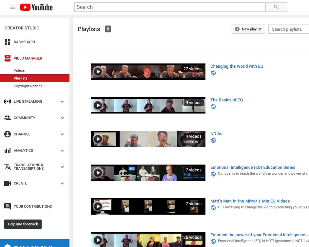Expand the Live Streaming section

click(x=62, y=101)
